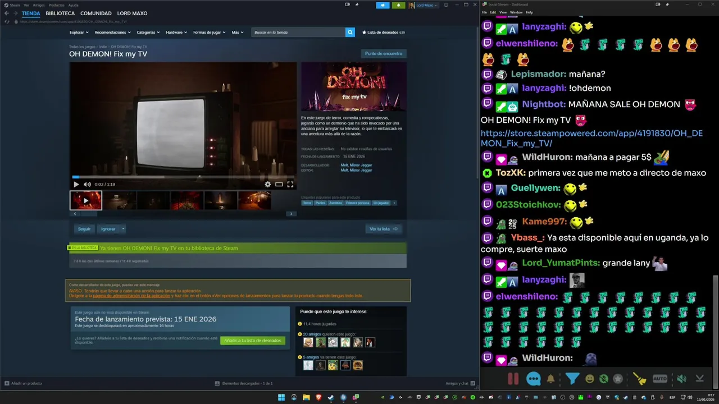Screen dimensions: 719x404
Task: Toggle the AUTO mode button
Action: tap(660, 379)
